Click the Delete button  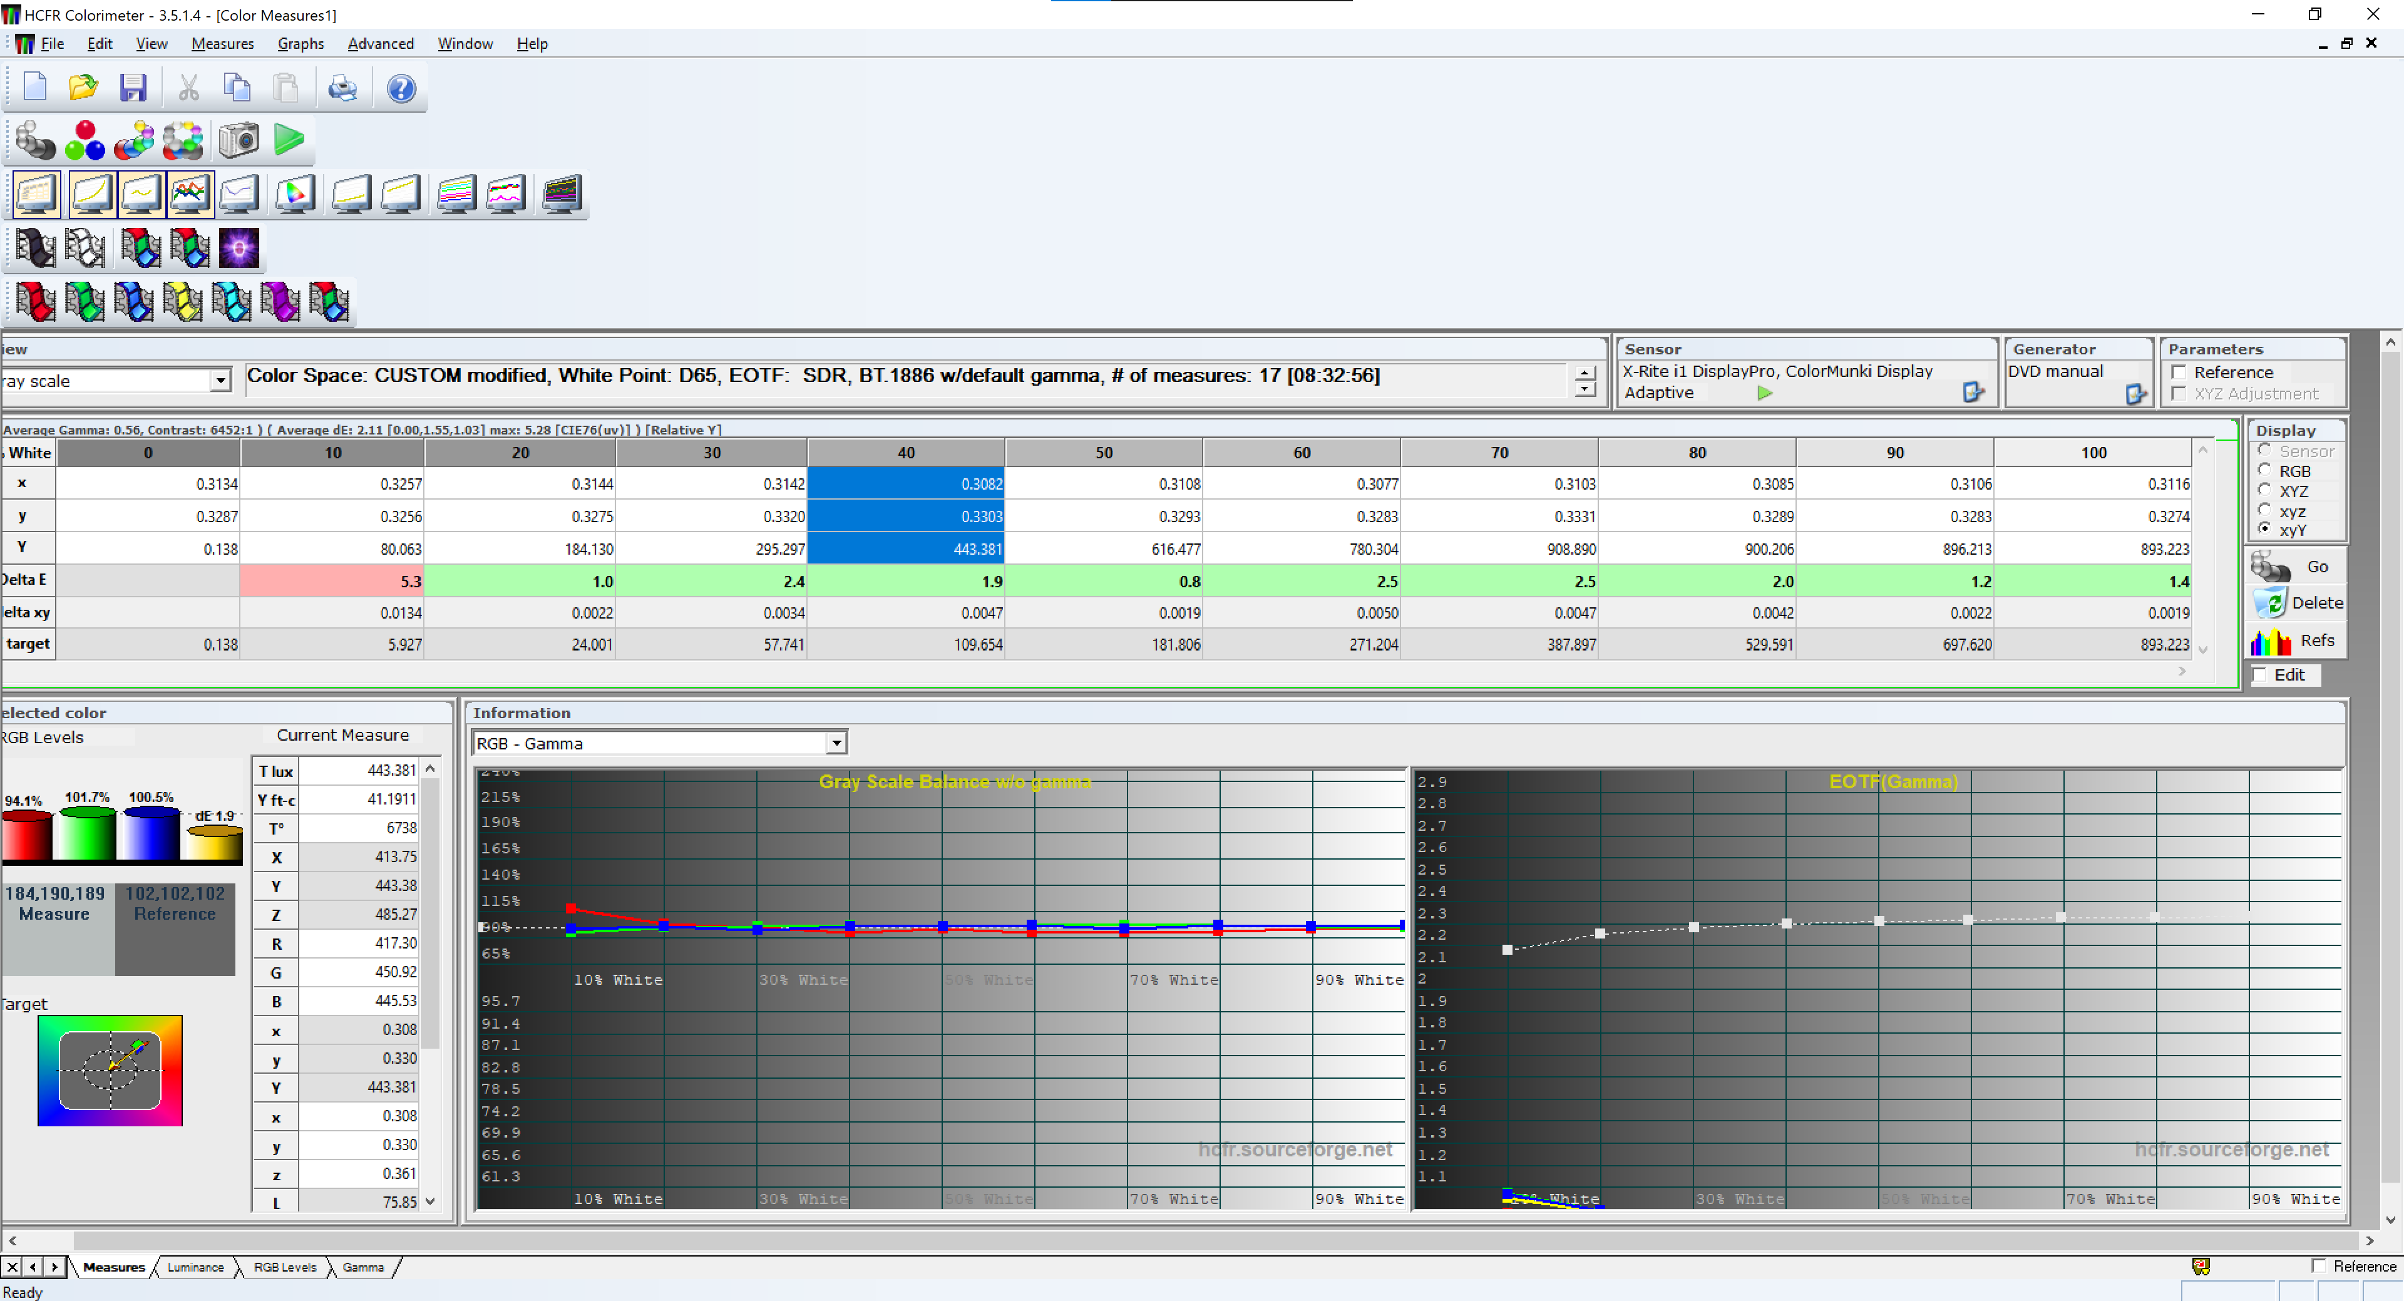point(2298,603)
